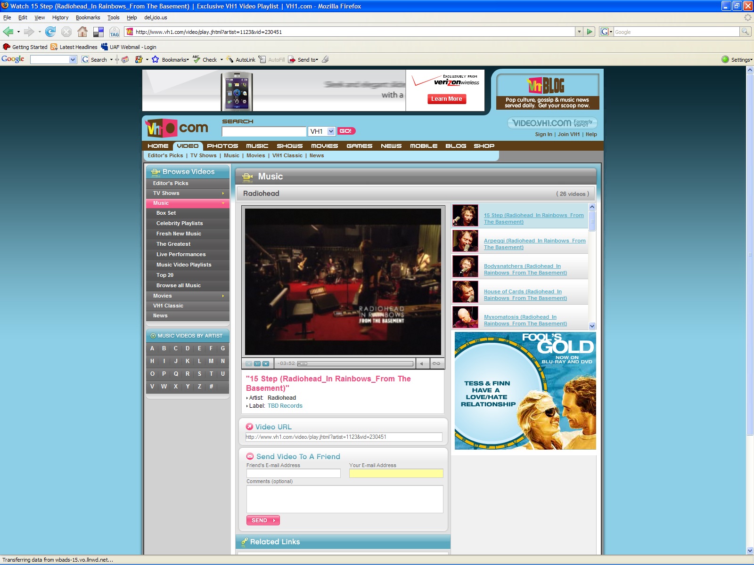754x565 pixels.
Task: Click the pink SEND button
Action: coord(263,520)
